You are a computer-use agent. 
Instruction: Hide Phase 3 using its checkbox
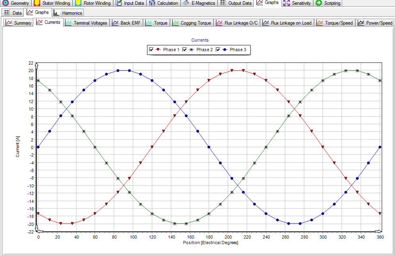218,50
